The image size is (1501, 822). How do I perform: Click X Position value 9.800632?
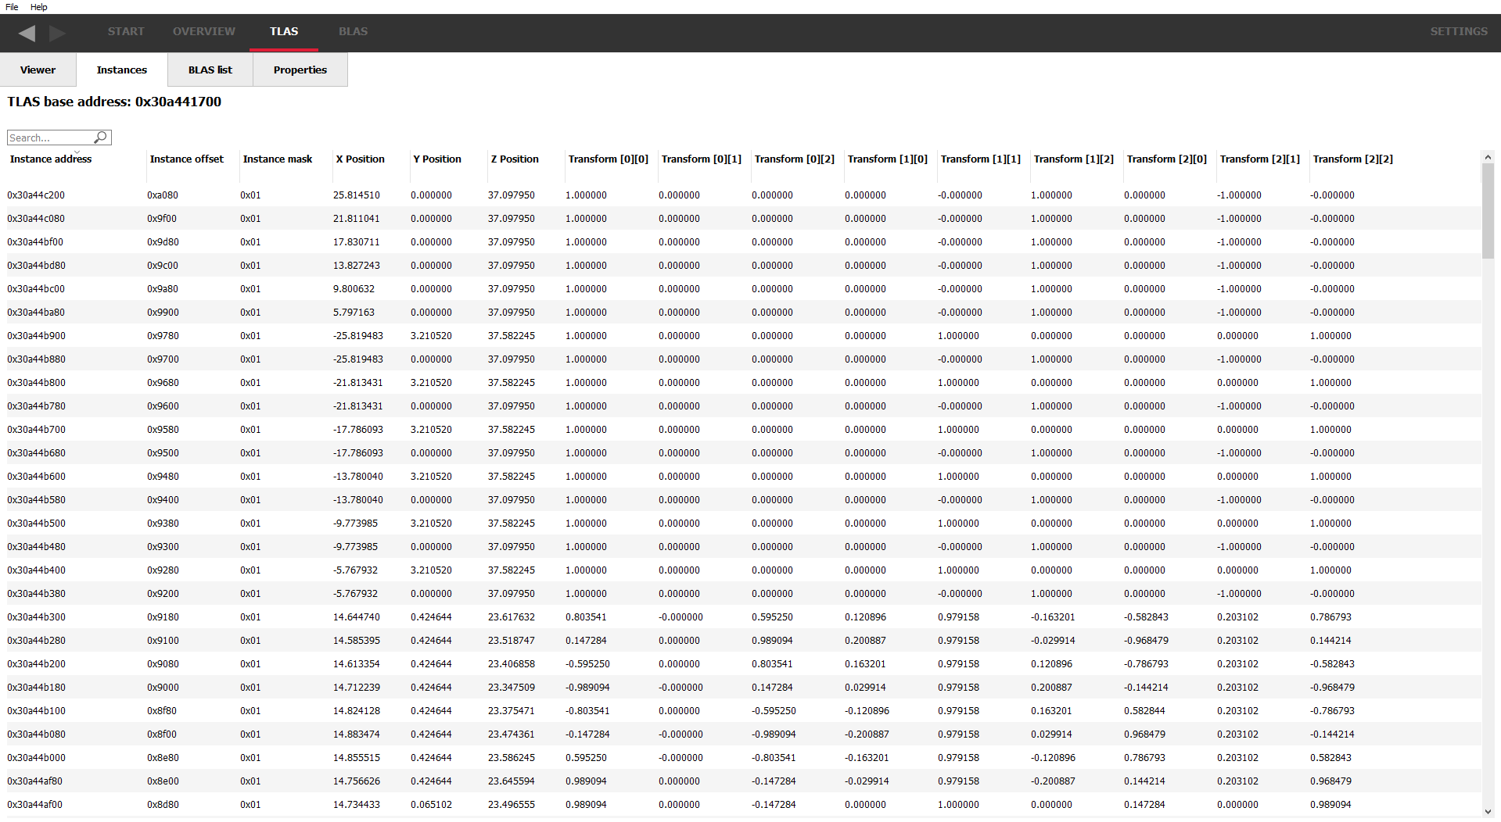click(x=354, y=289)
